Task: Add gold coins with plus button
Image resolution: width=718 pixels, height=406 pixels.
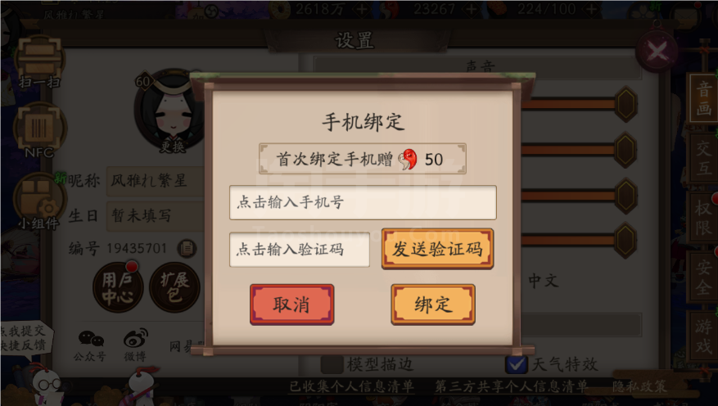Action: coord(361,10)
